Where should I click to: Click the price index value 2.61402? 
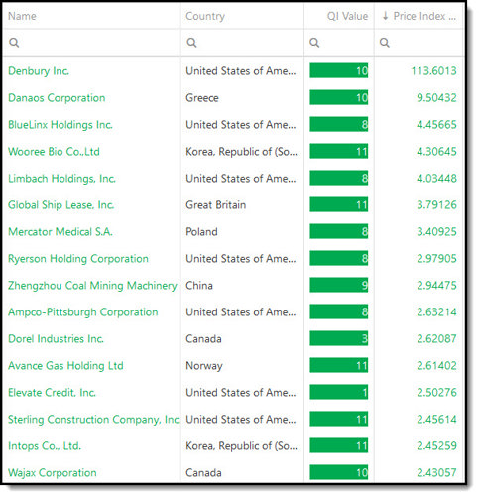coord(436,366)
